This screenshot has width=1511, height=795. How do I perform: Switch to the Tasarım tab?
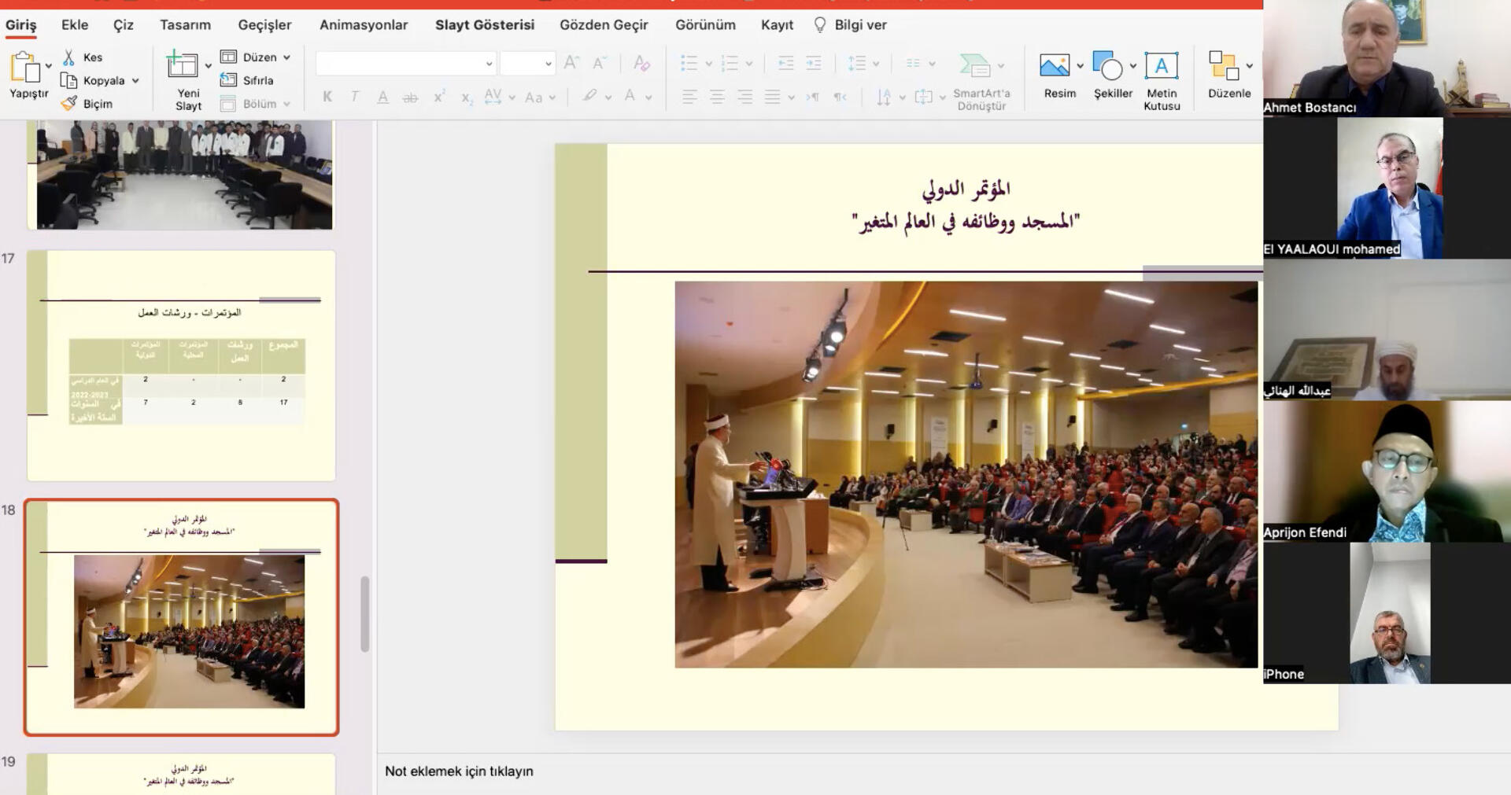click(186, 25)
